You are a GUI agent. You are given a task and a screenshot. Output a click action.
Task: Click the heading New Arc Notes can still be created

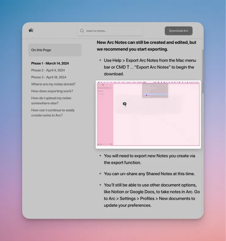point(146,46)
